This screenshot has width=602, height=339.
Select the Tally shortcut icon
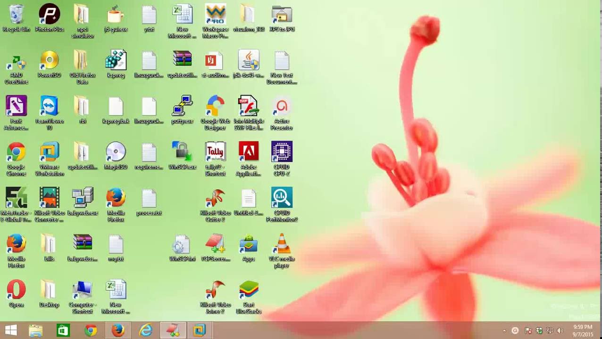215,152
